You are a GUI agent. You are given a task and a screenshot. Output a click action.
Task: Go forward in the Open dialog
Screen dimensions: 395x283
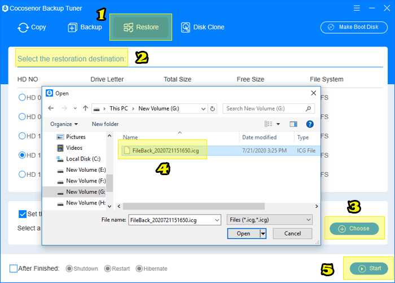click(x=64, y=108)
